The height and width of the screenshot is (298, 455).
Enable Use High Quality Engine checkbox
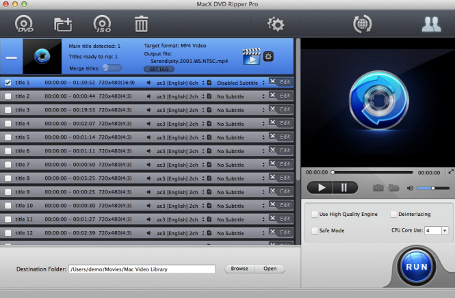(315, 215)
